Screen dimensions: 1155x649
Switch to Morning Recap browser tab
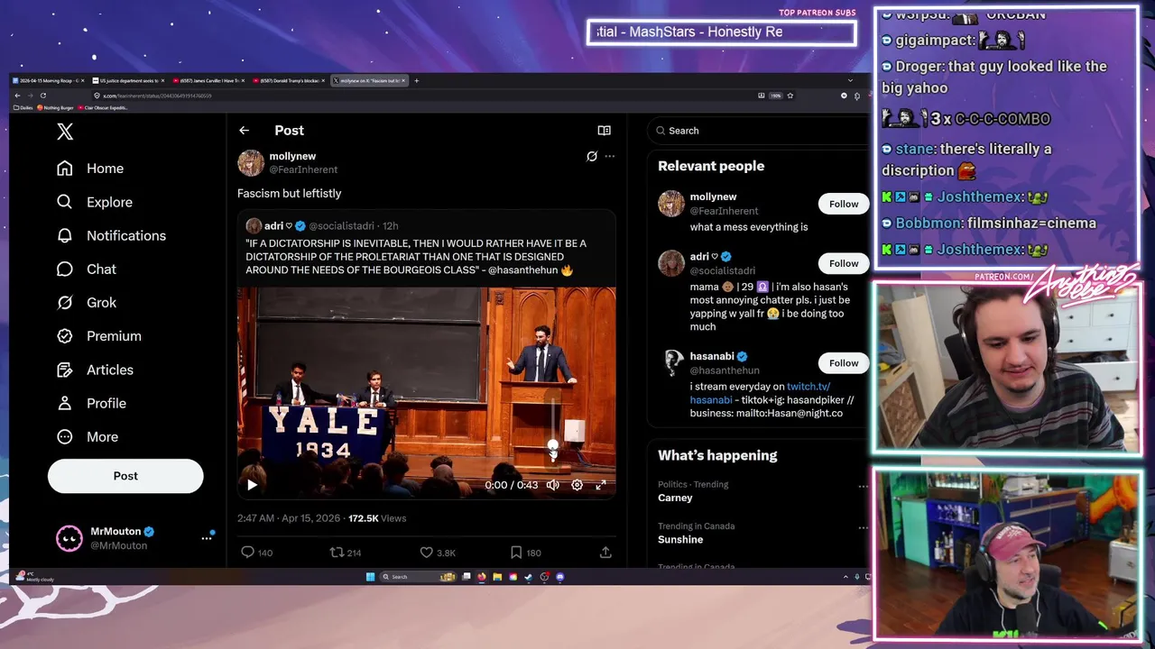click(47, 80)
